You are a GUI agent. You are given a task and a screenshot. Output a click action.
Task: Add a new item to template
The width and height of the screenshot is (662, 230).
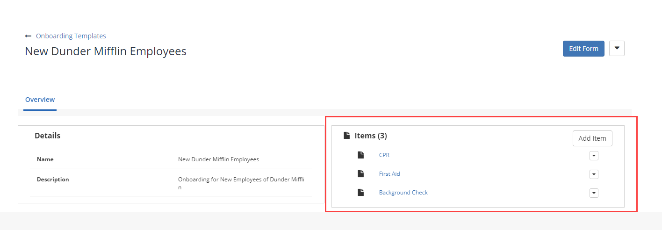(x=592, y=138)
